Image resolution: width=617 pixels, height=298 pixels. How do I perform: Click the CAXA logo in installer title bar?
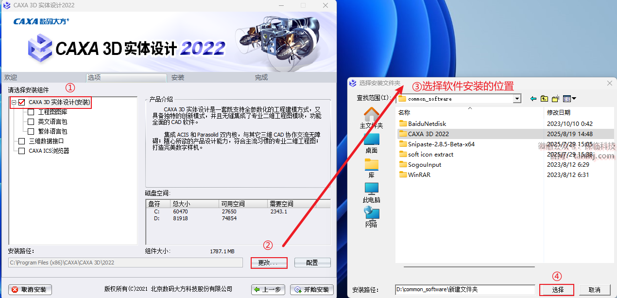coord(6,5)
